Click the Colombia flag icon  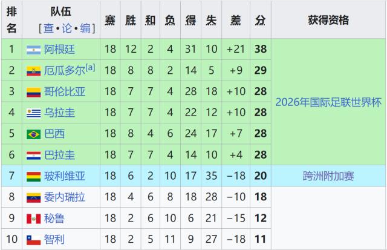coord(34,92)
